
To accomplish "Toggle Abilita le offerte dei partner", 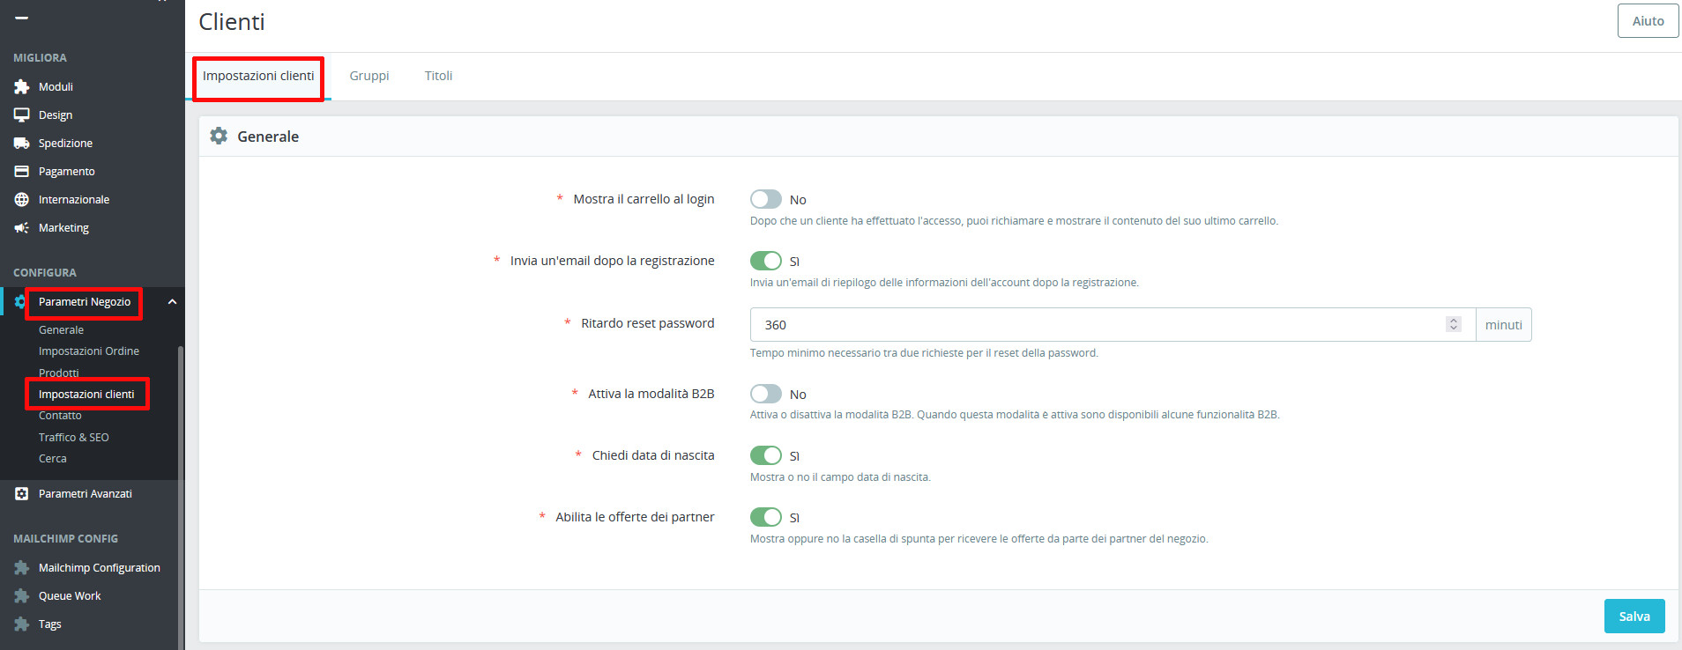I will coord(766,517).
